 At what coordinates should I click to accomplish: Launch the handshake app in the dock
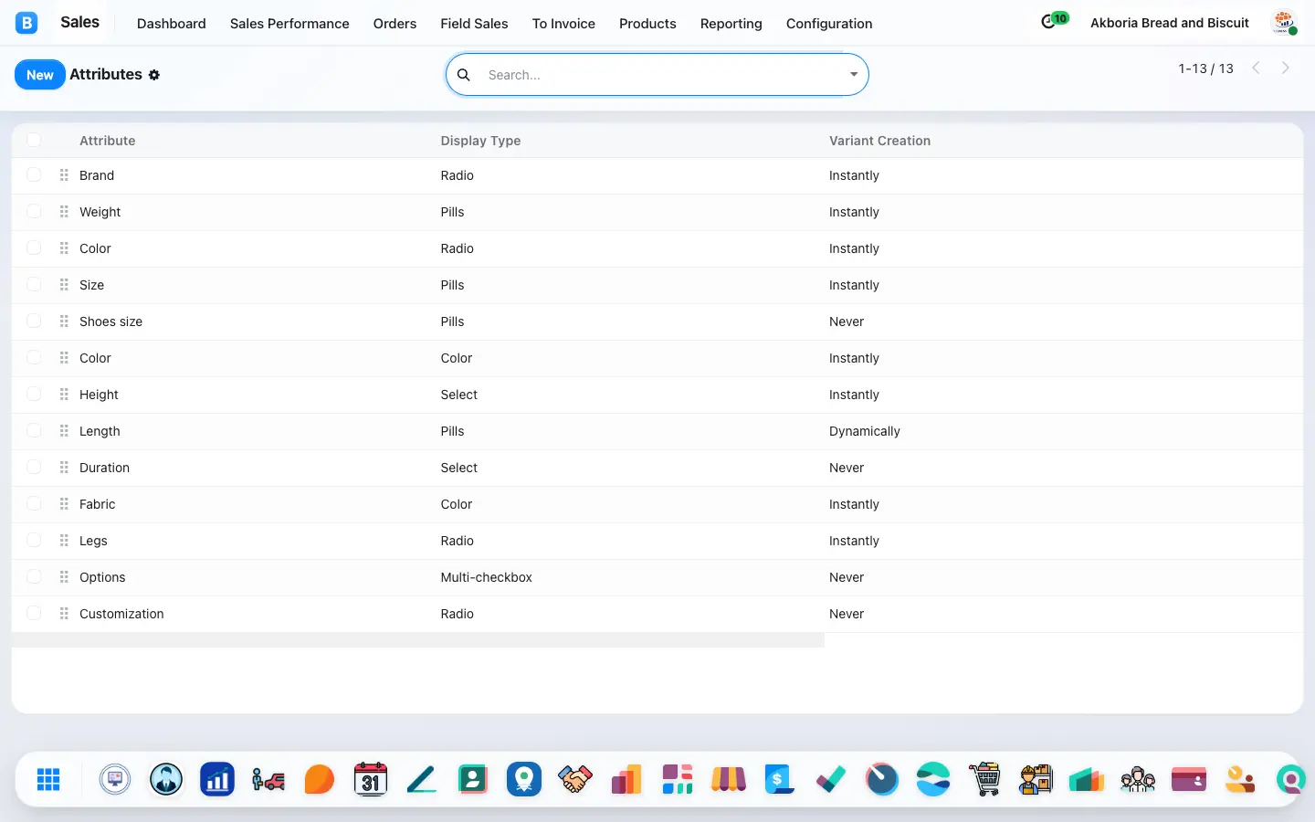tap(575, 779)
